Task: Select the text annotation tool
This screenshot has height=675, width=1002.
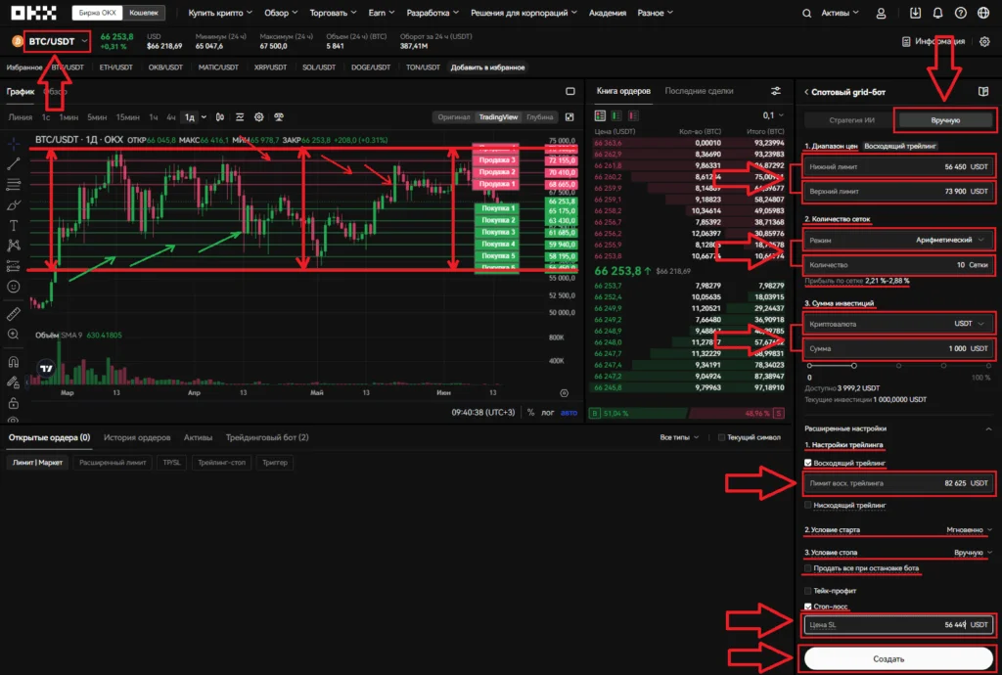Action: click(14, 225)
